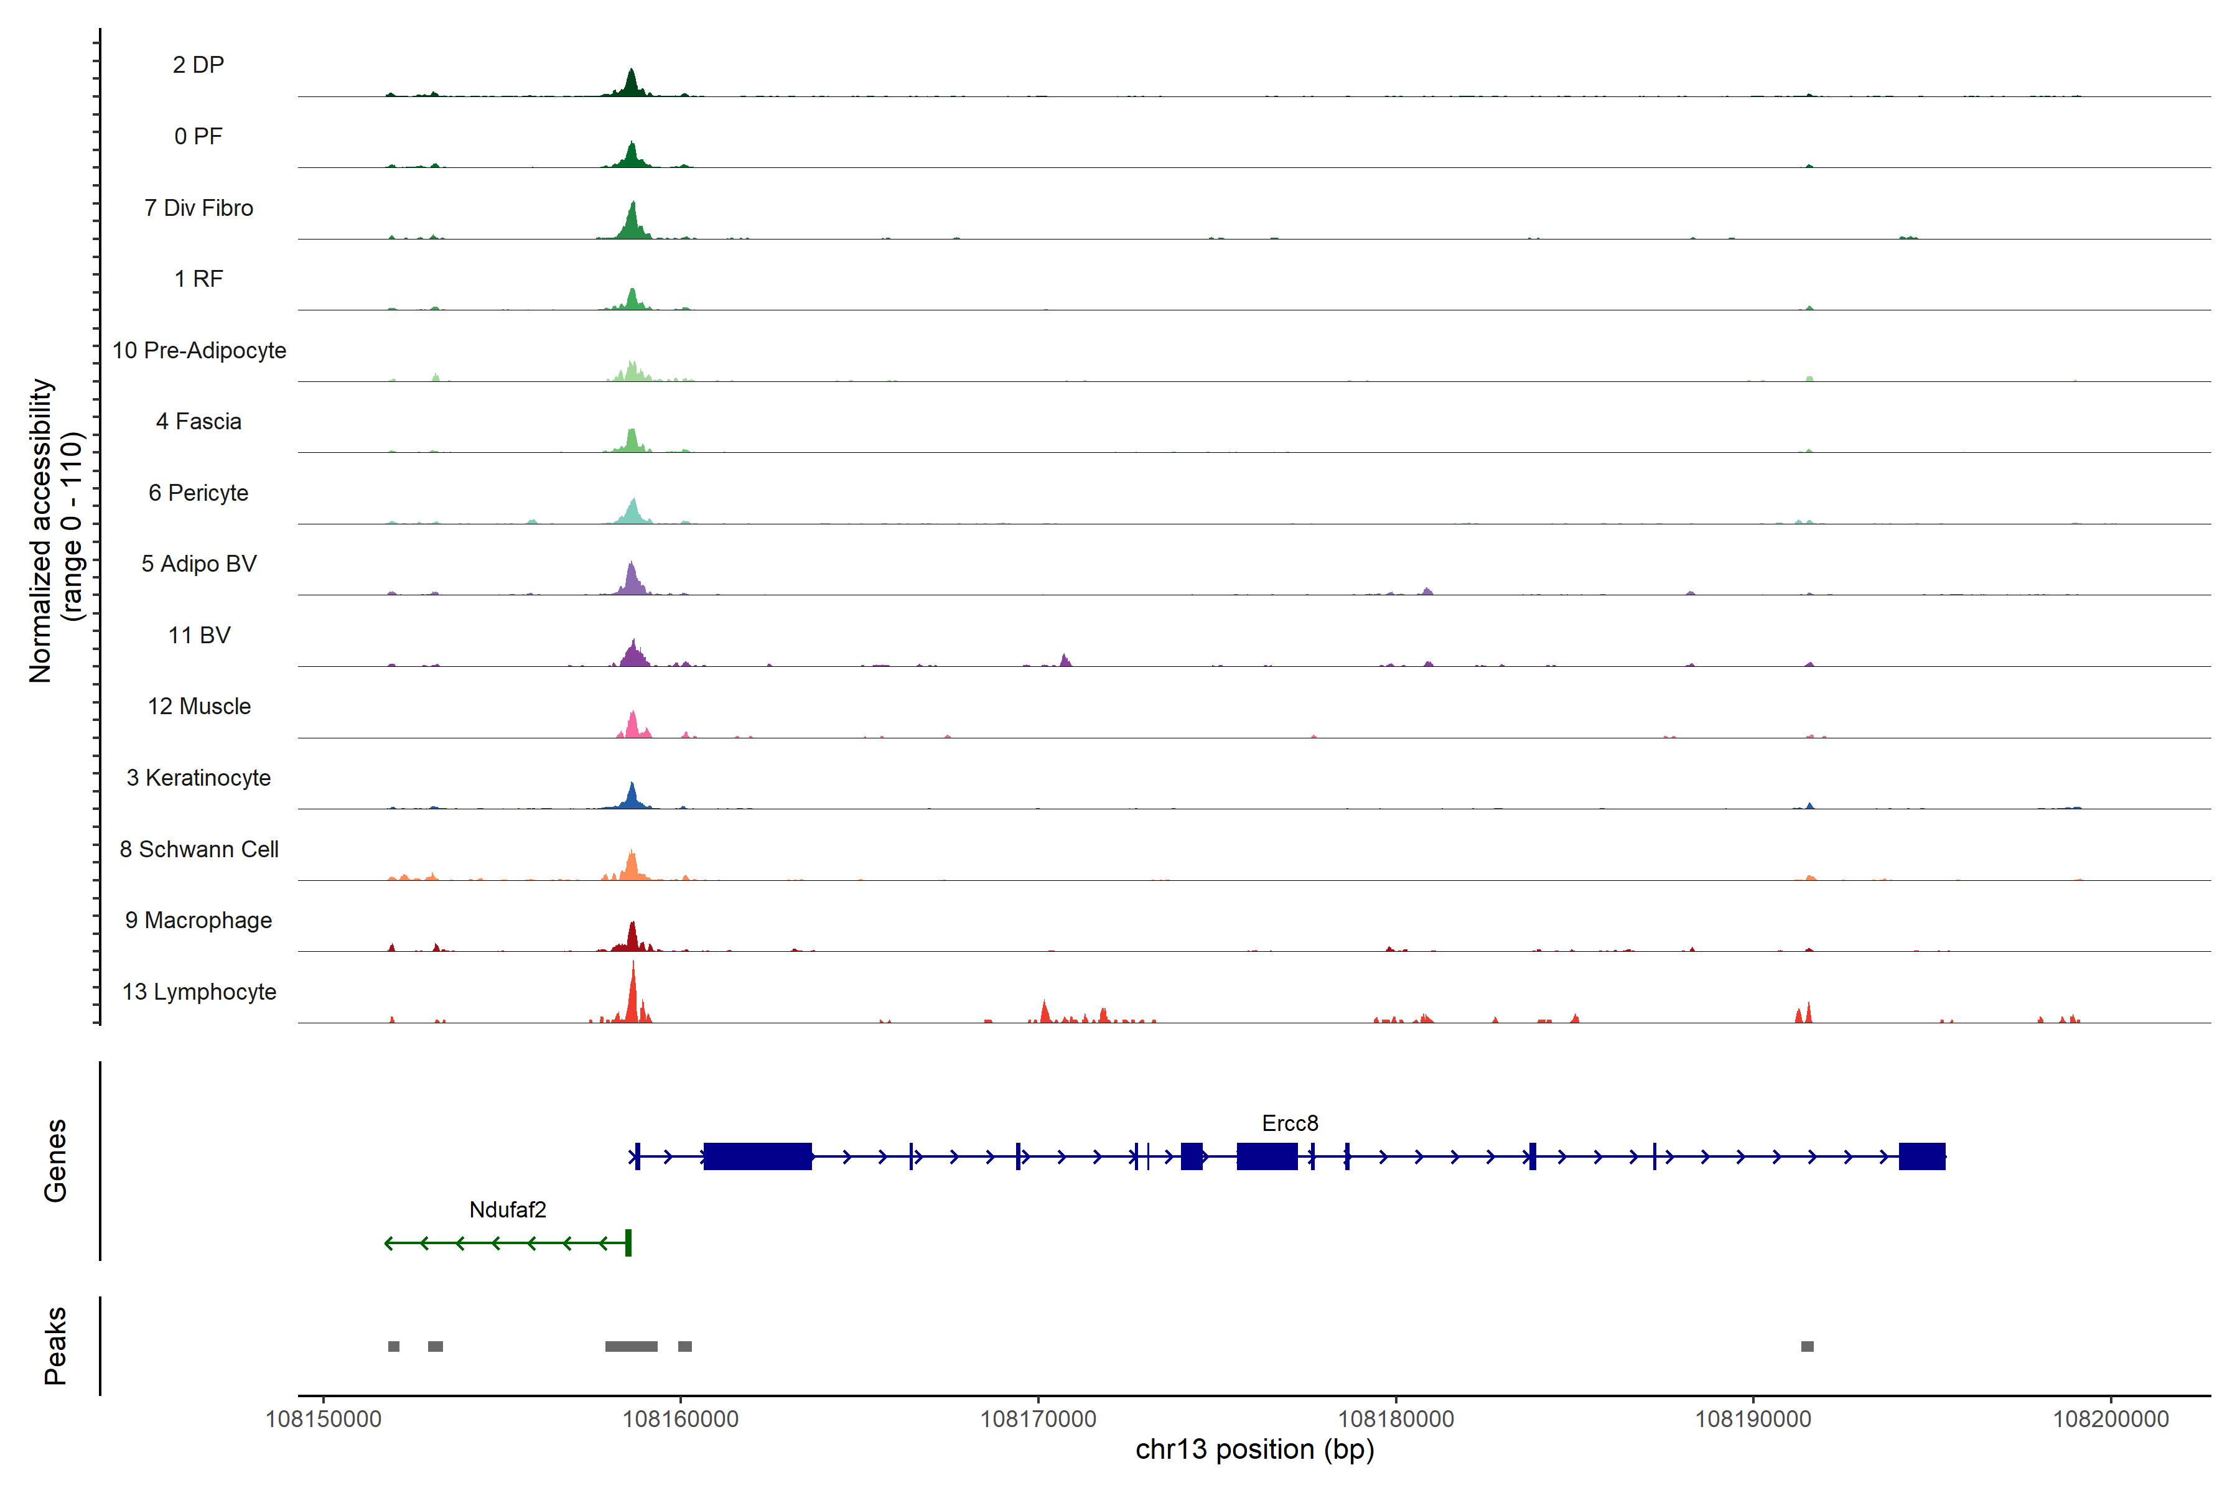2240x1493 pixels.
Task: Click the Ercc8 gene label
Action: tap(1289, 1123)
